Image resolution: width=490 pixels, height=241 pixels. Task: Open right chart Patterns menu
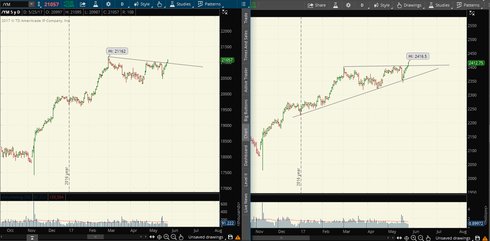[468, 5]
